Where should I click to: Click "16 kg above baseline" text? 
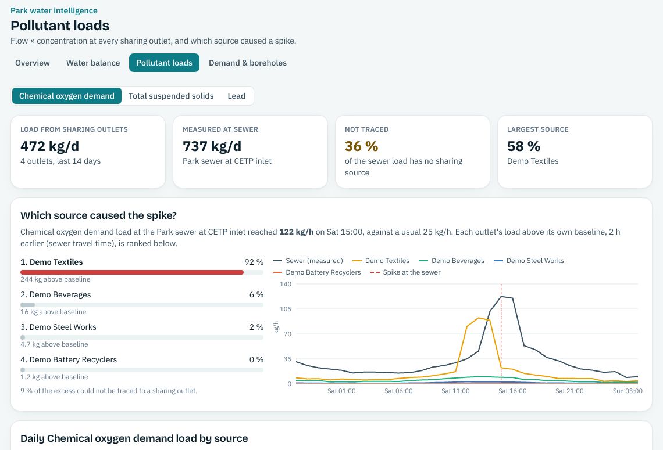coord(54,312)
